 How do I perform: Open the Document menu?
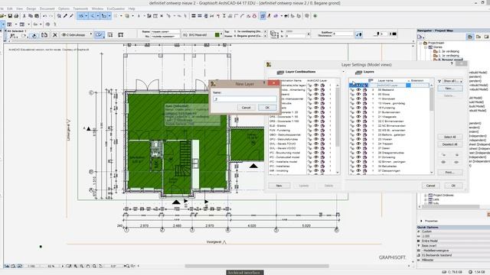pyautogui.click(x=47, y=8)
